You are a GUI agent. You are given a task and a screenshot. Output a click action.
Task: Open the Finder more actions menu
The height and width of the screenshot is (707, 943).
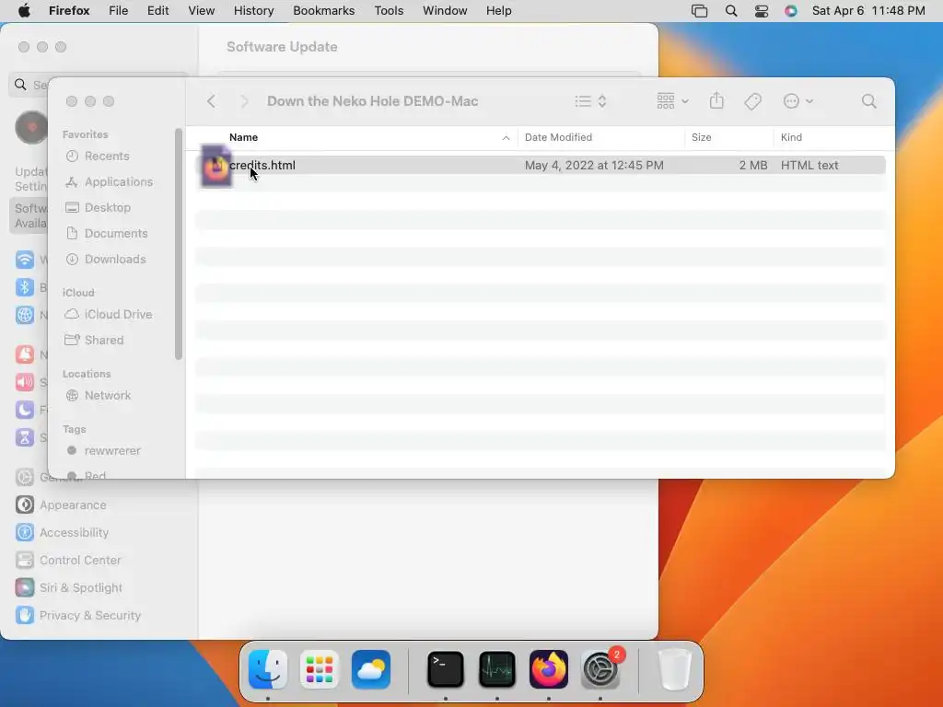(798, 101)
